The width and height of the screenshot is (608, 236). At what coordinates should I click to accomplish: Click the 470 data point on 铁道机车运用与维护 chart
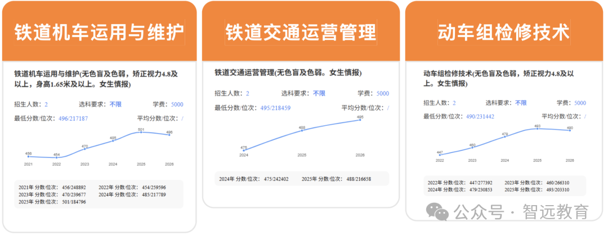tap(84, 149)
